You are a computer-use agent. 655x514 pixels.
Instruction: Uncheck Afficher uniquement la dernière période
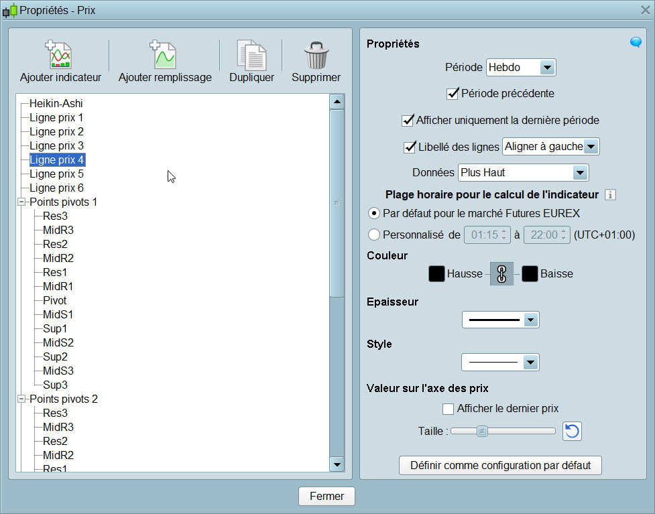408,121
